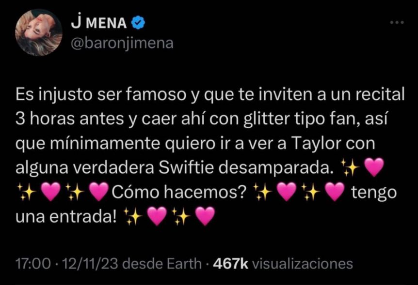
Task: Open the @baronjimena handle link
Action: [x=122, y=43]
